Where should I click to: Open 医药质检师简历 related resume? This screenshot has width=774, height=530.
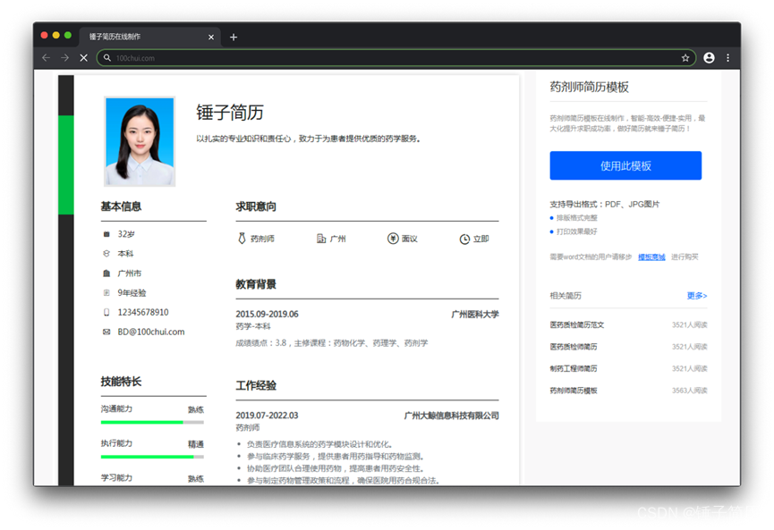point(574,347)
